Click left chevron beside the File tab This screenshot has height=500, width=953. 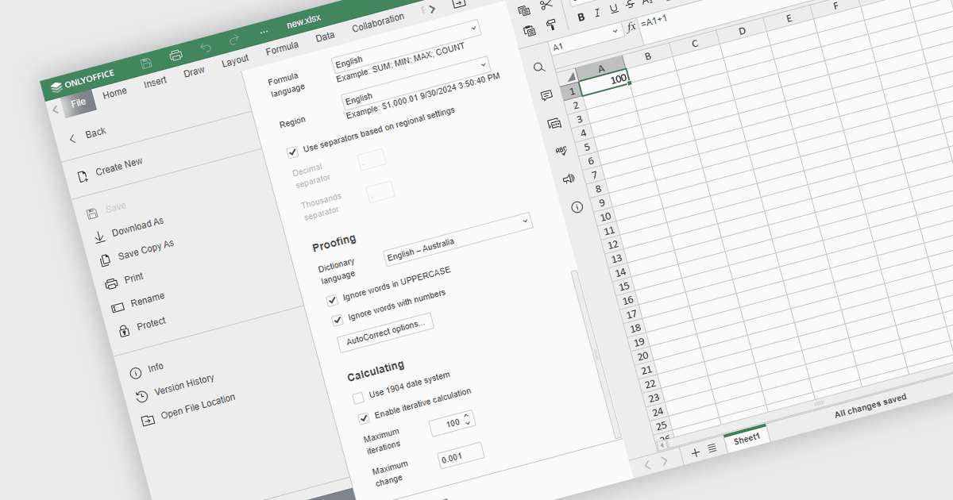coord(55,110)
